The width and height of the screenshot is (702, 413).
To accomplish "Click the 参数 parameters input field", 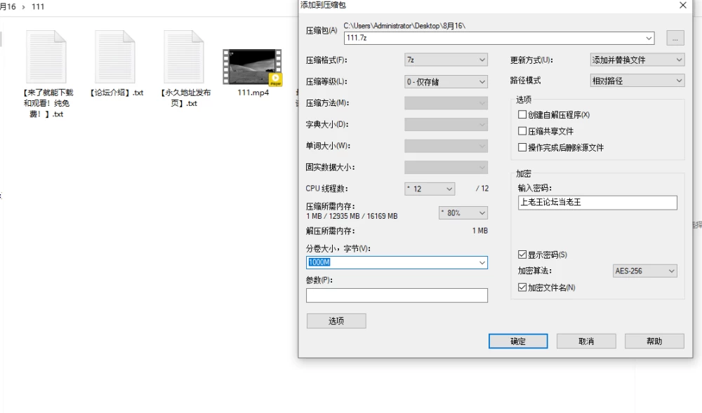I will 397,295.
